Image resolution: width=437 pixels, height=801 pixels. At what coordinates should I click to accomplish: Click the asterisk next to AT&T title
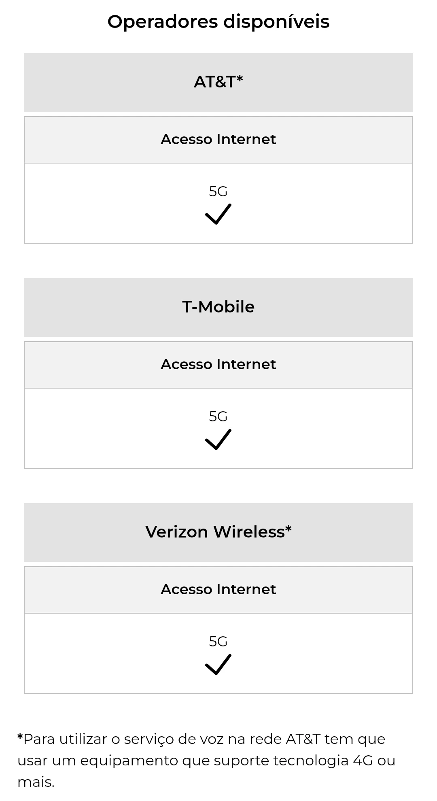240,79
